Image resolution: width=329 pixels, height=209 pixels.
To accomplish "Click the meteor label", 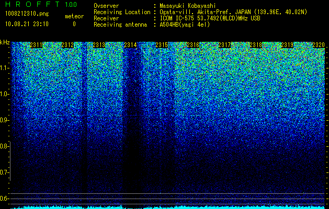I will point(74,16).
